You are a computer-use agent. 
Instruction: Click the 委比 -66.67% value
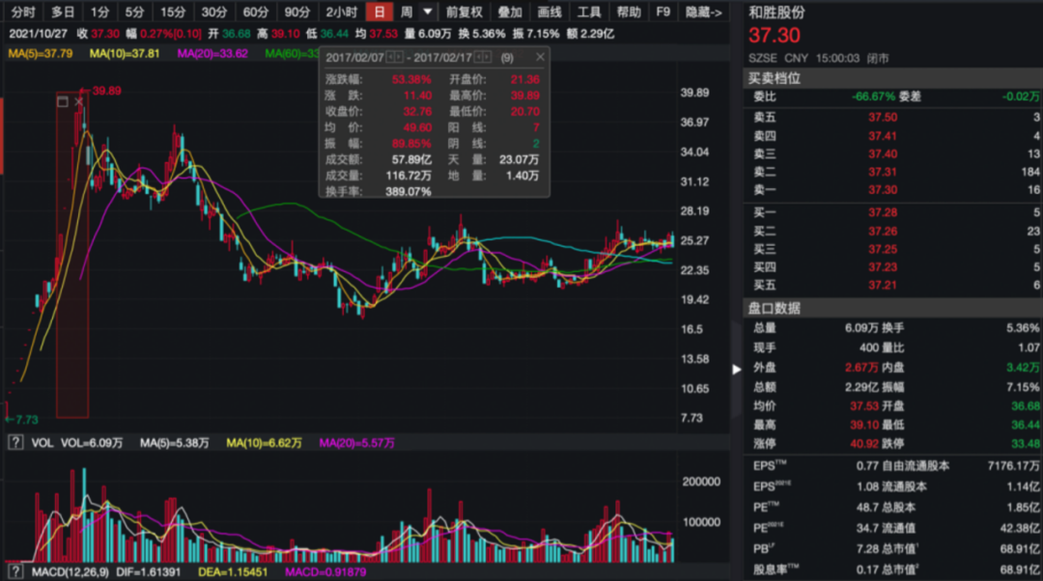point(874,97)
